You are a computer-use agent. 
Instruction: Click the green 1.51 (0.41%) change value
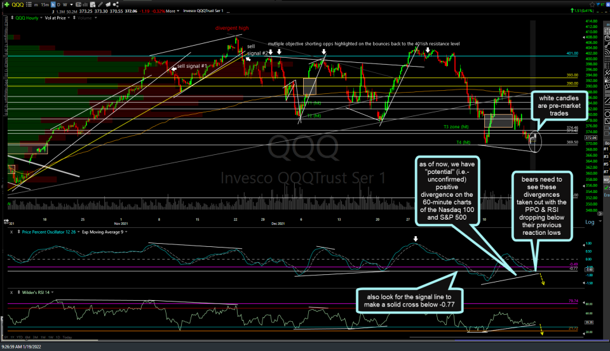(584, 11)
